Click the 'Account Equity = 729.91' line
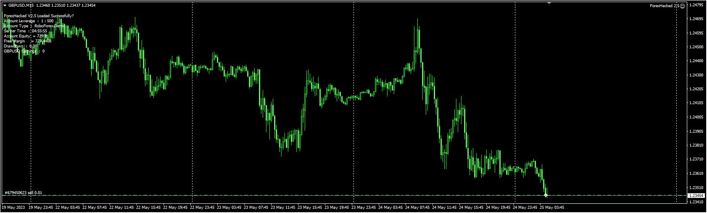The width and height of the screenshot is (707, 213). click(26, 36)
